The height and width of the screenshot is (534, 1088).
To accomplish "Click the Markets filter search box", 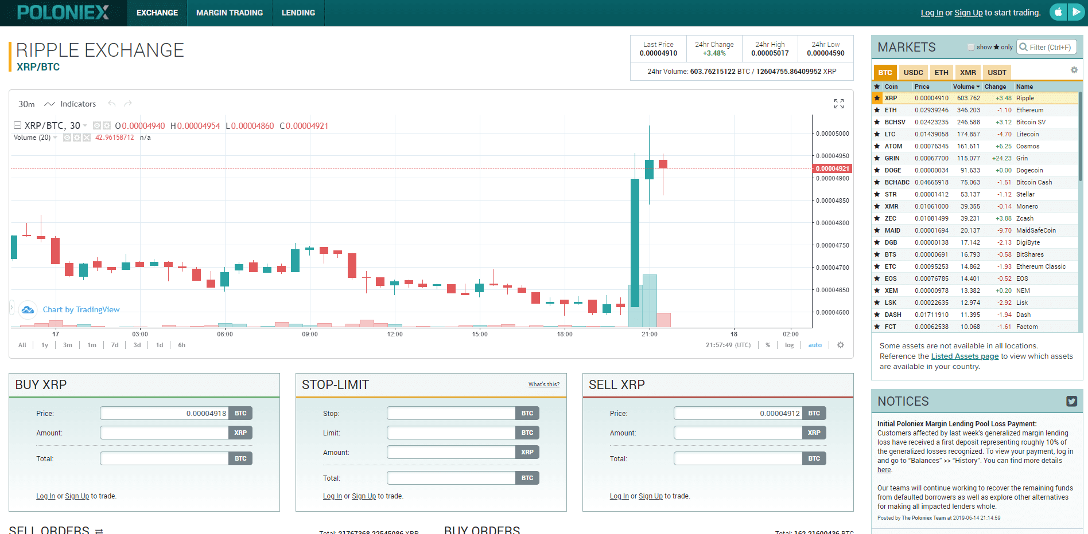I will coord(1047,47).
